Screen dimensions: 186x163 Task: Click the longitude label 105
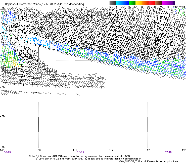pos(2,150)
